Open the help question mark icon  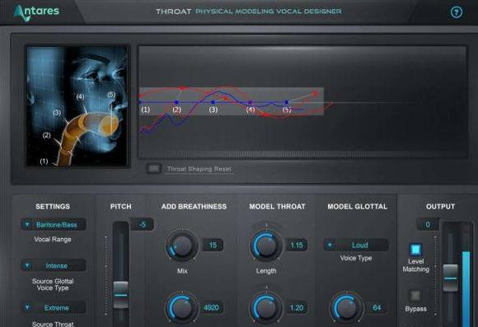[456, 12]
